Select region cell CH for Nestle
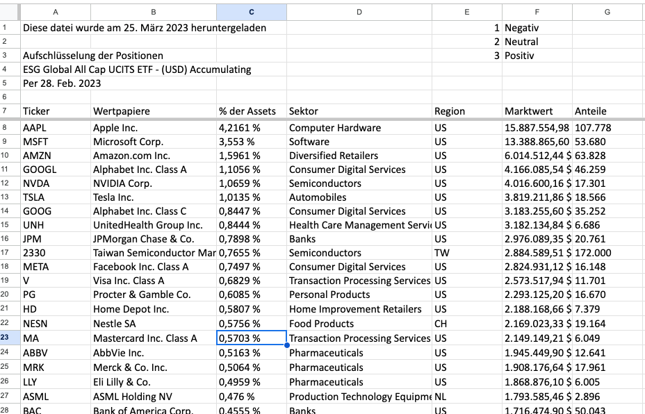This screenshot has height=414, width=645. [x=467, y=324]
